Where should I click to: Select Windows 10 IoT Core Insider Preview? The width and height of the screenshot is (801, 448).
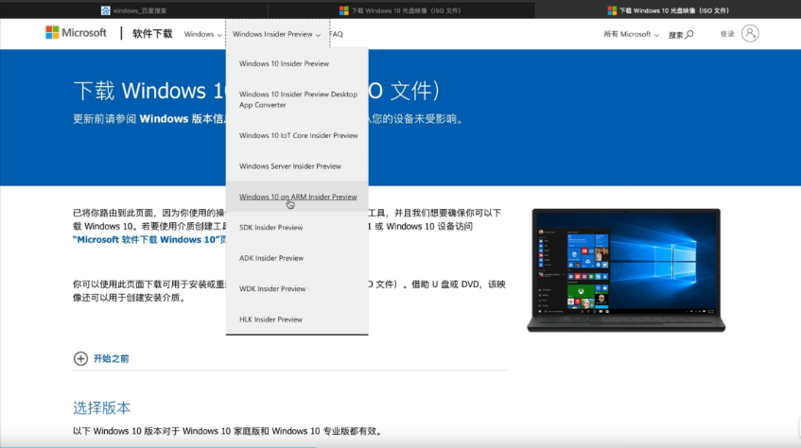[x=297, y=135]
